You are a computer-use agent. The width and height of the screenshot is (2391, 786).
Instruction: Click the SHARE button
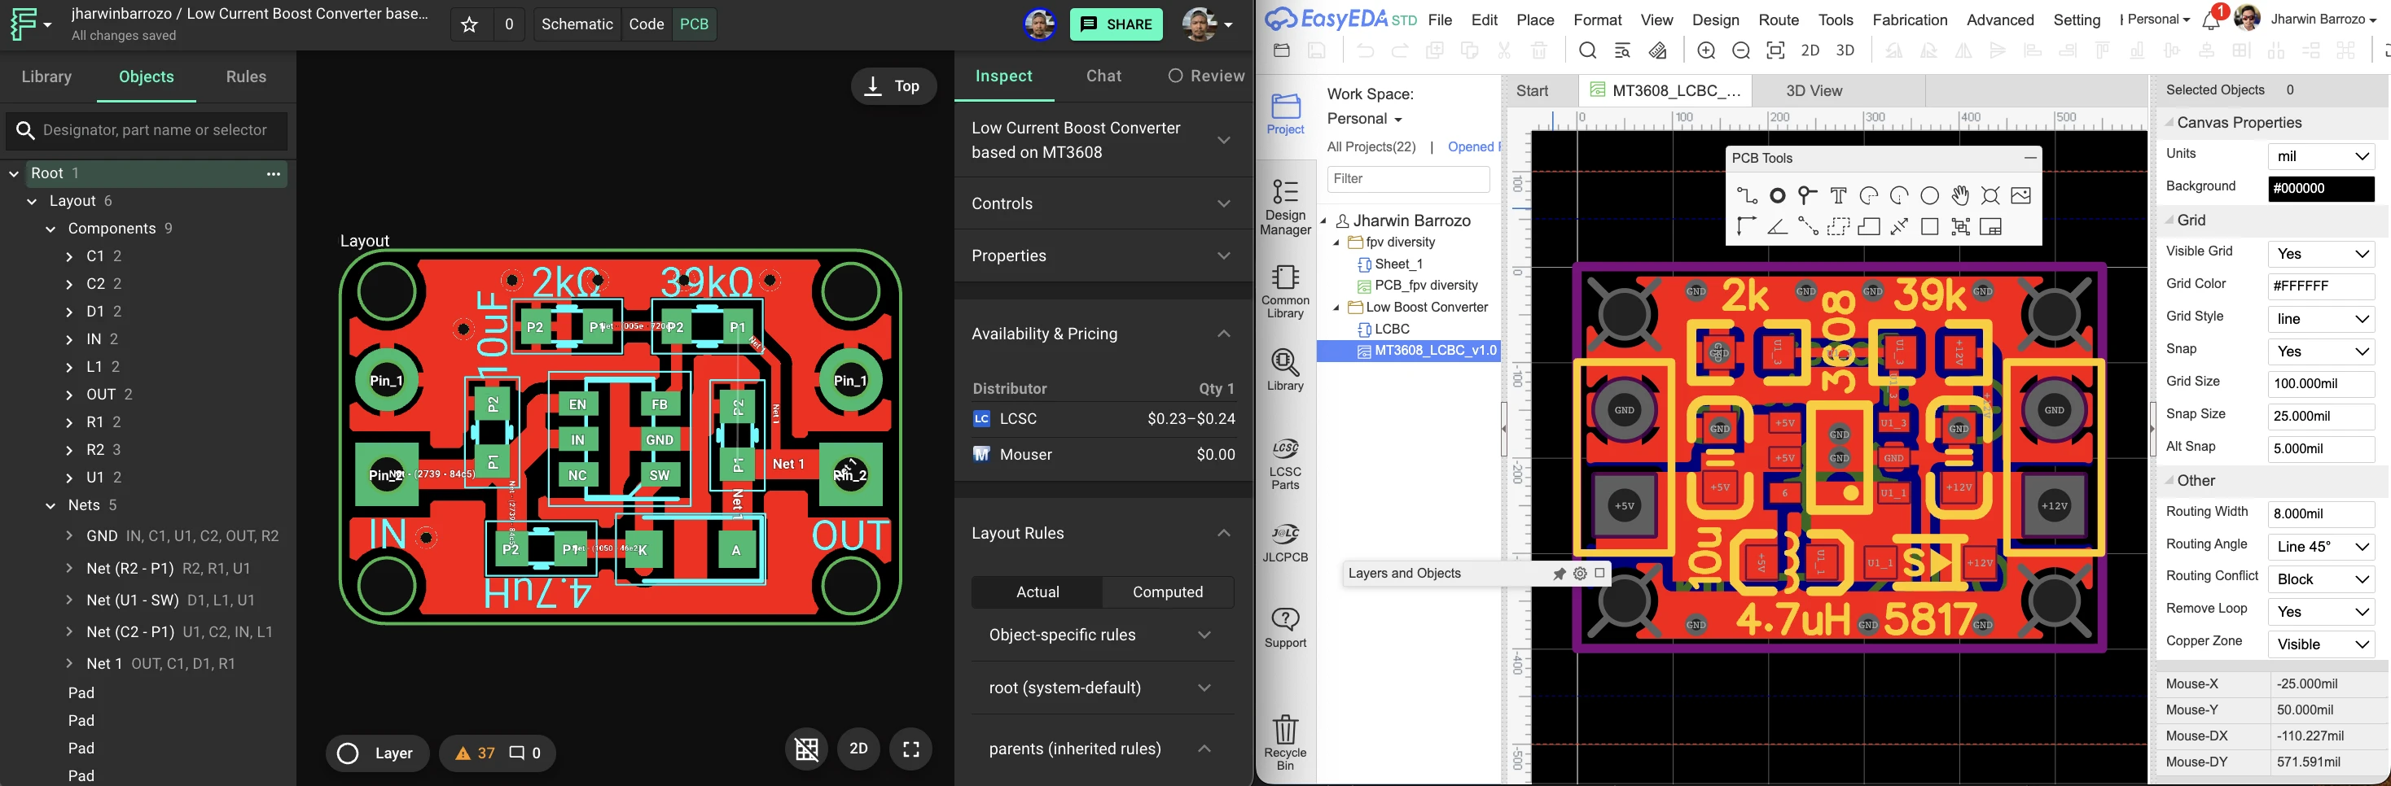(x=1115, y=24)
